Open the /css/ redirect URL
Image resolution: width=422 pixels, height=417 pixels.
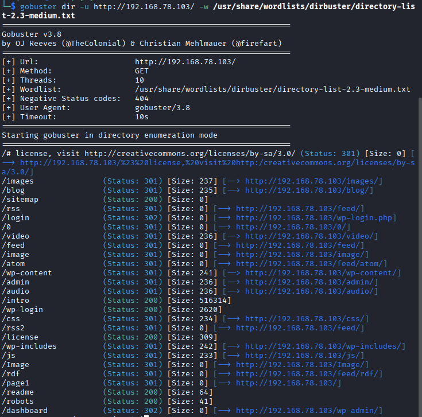pyautogui.click(x=307, y=319)
